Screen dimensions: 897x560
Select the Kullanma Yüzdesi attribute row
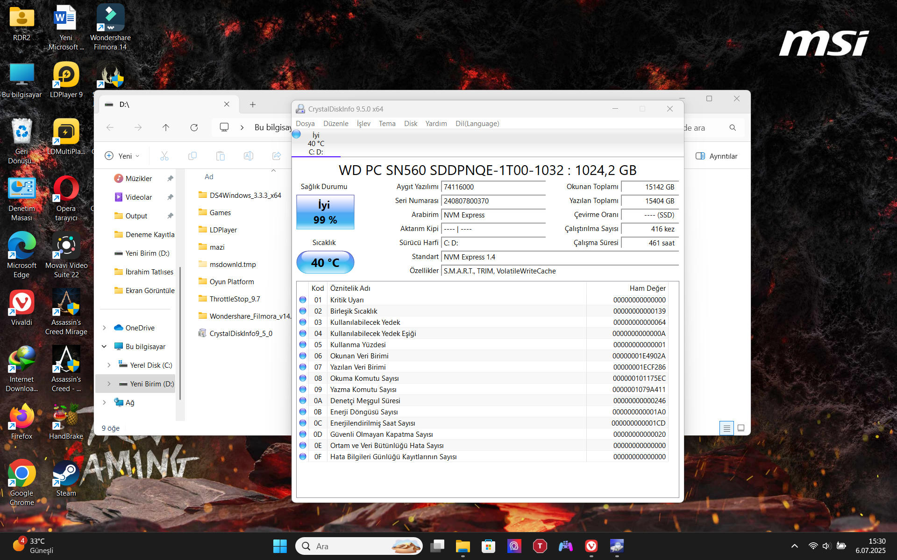[483, 344]
